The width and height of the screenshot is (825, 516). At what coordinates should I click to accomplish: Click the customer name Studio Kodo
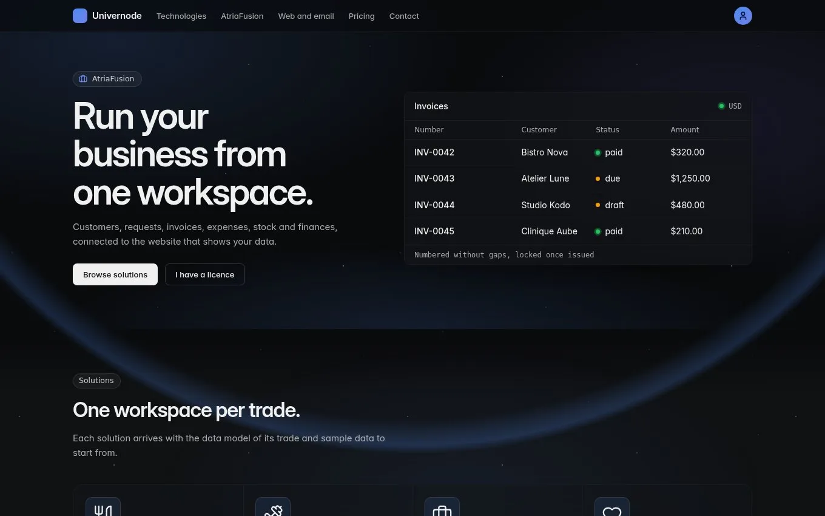546,205
